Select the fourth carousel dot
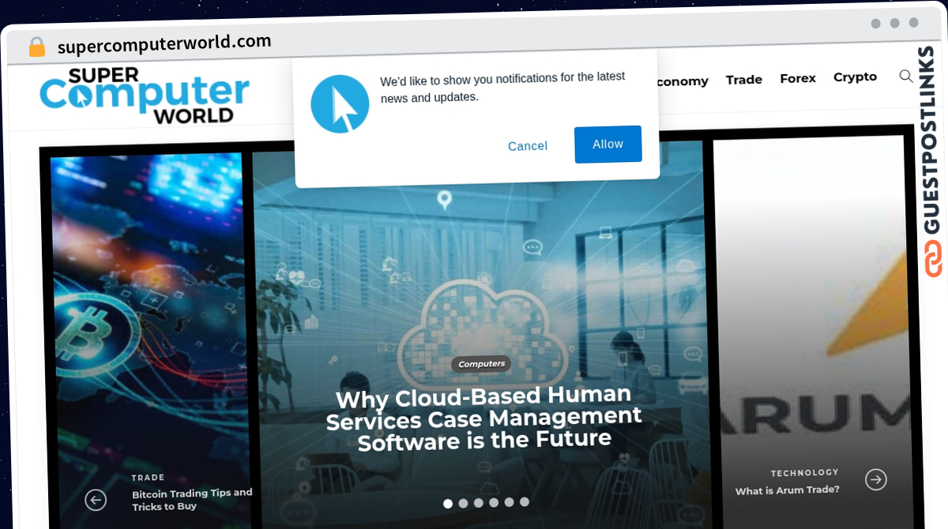The height and width of the screenshot is (529, 948). click(x=494, y=502)
